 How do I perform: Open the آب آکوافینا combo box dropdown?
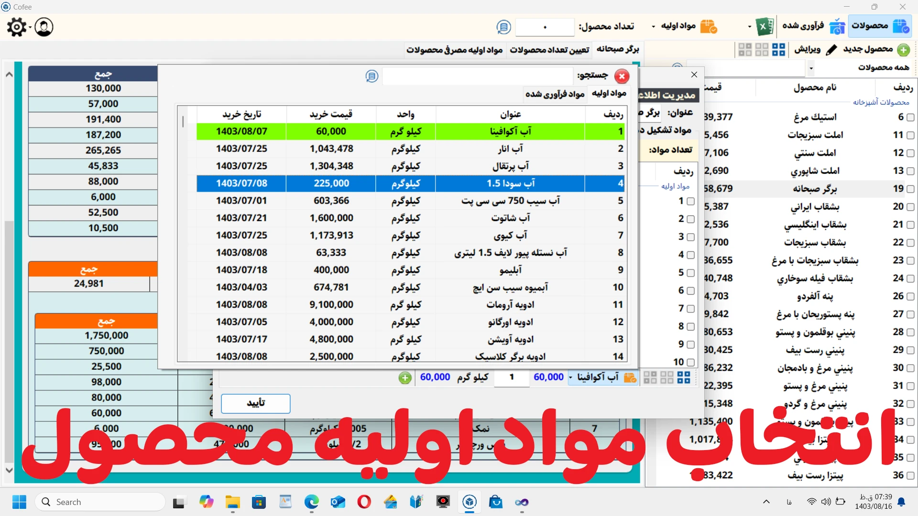(570, 377)
